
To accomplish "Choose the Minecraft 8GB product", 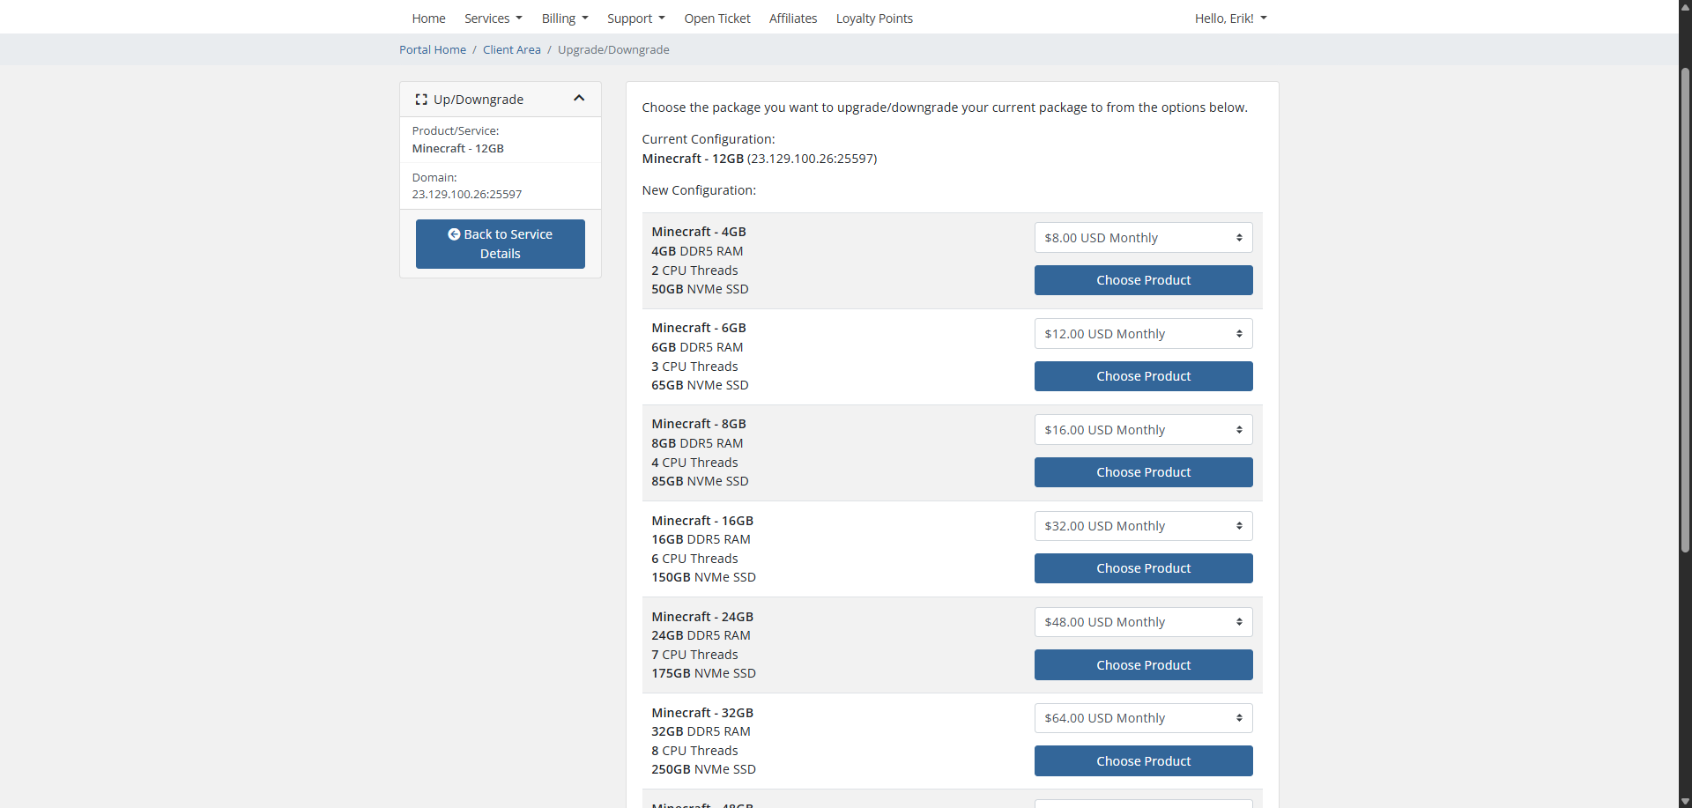I will 1143,472.
